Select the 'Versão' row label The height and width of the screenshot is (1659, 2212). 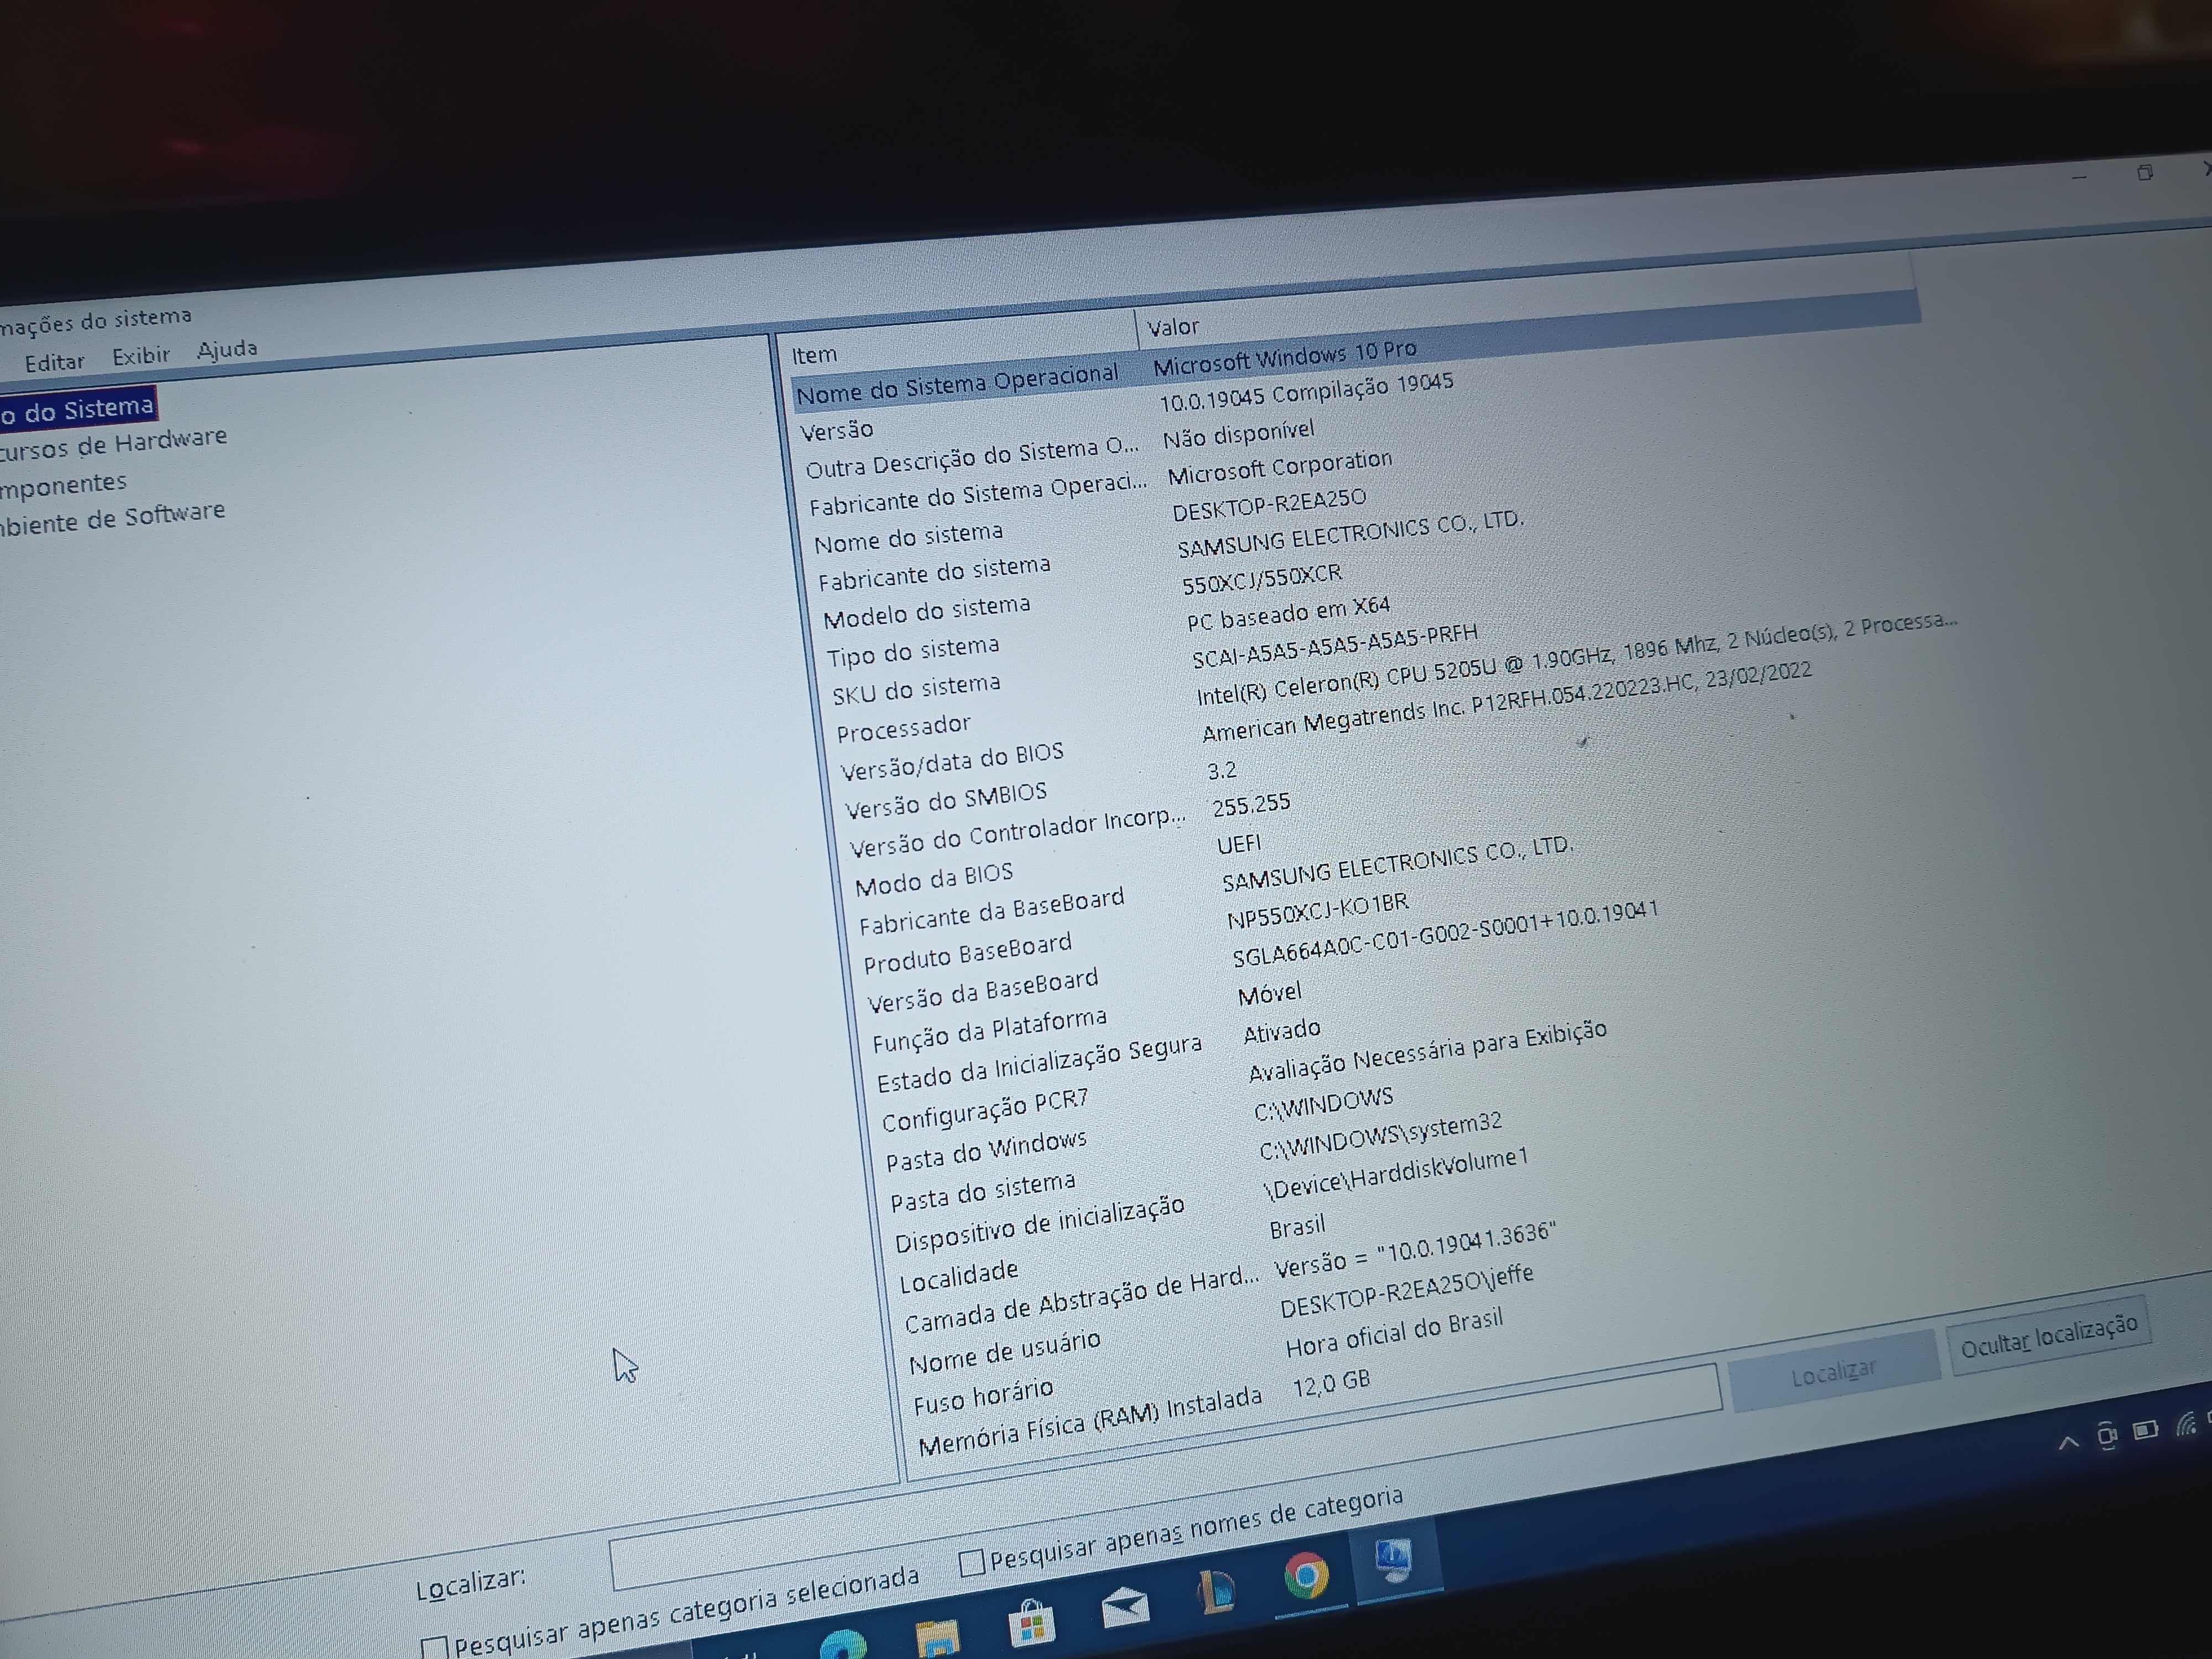pyautogui.click(x=837, y=430)
